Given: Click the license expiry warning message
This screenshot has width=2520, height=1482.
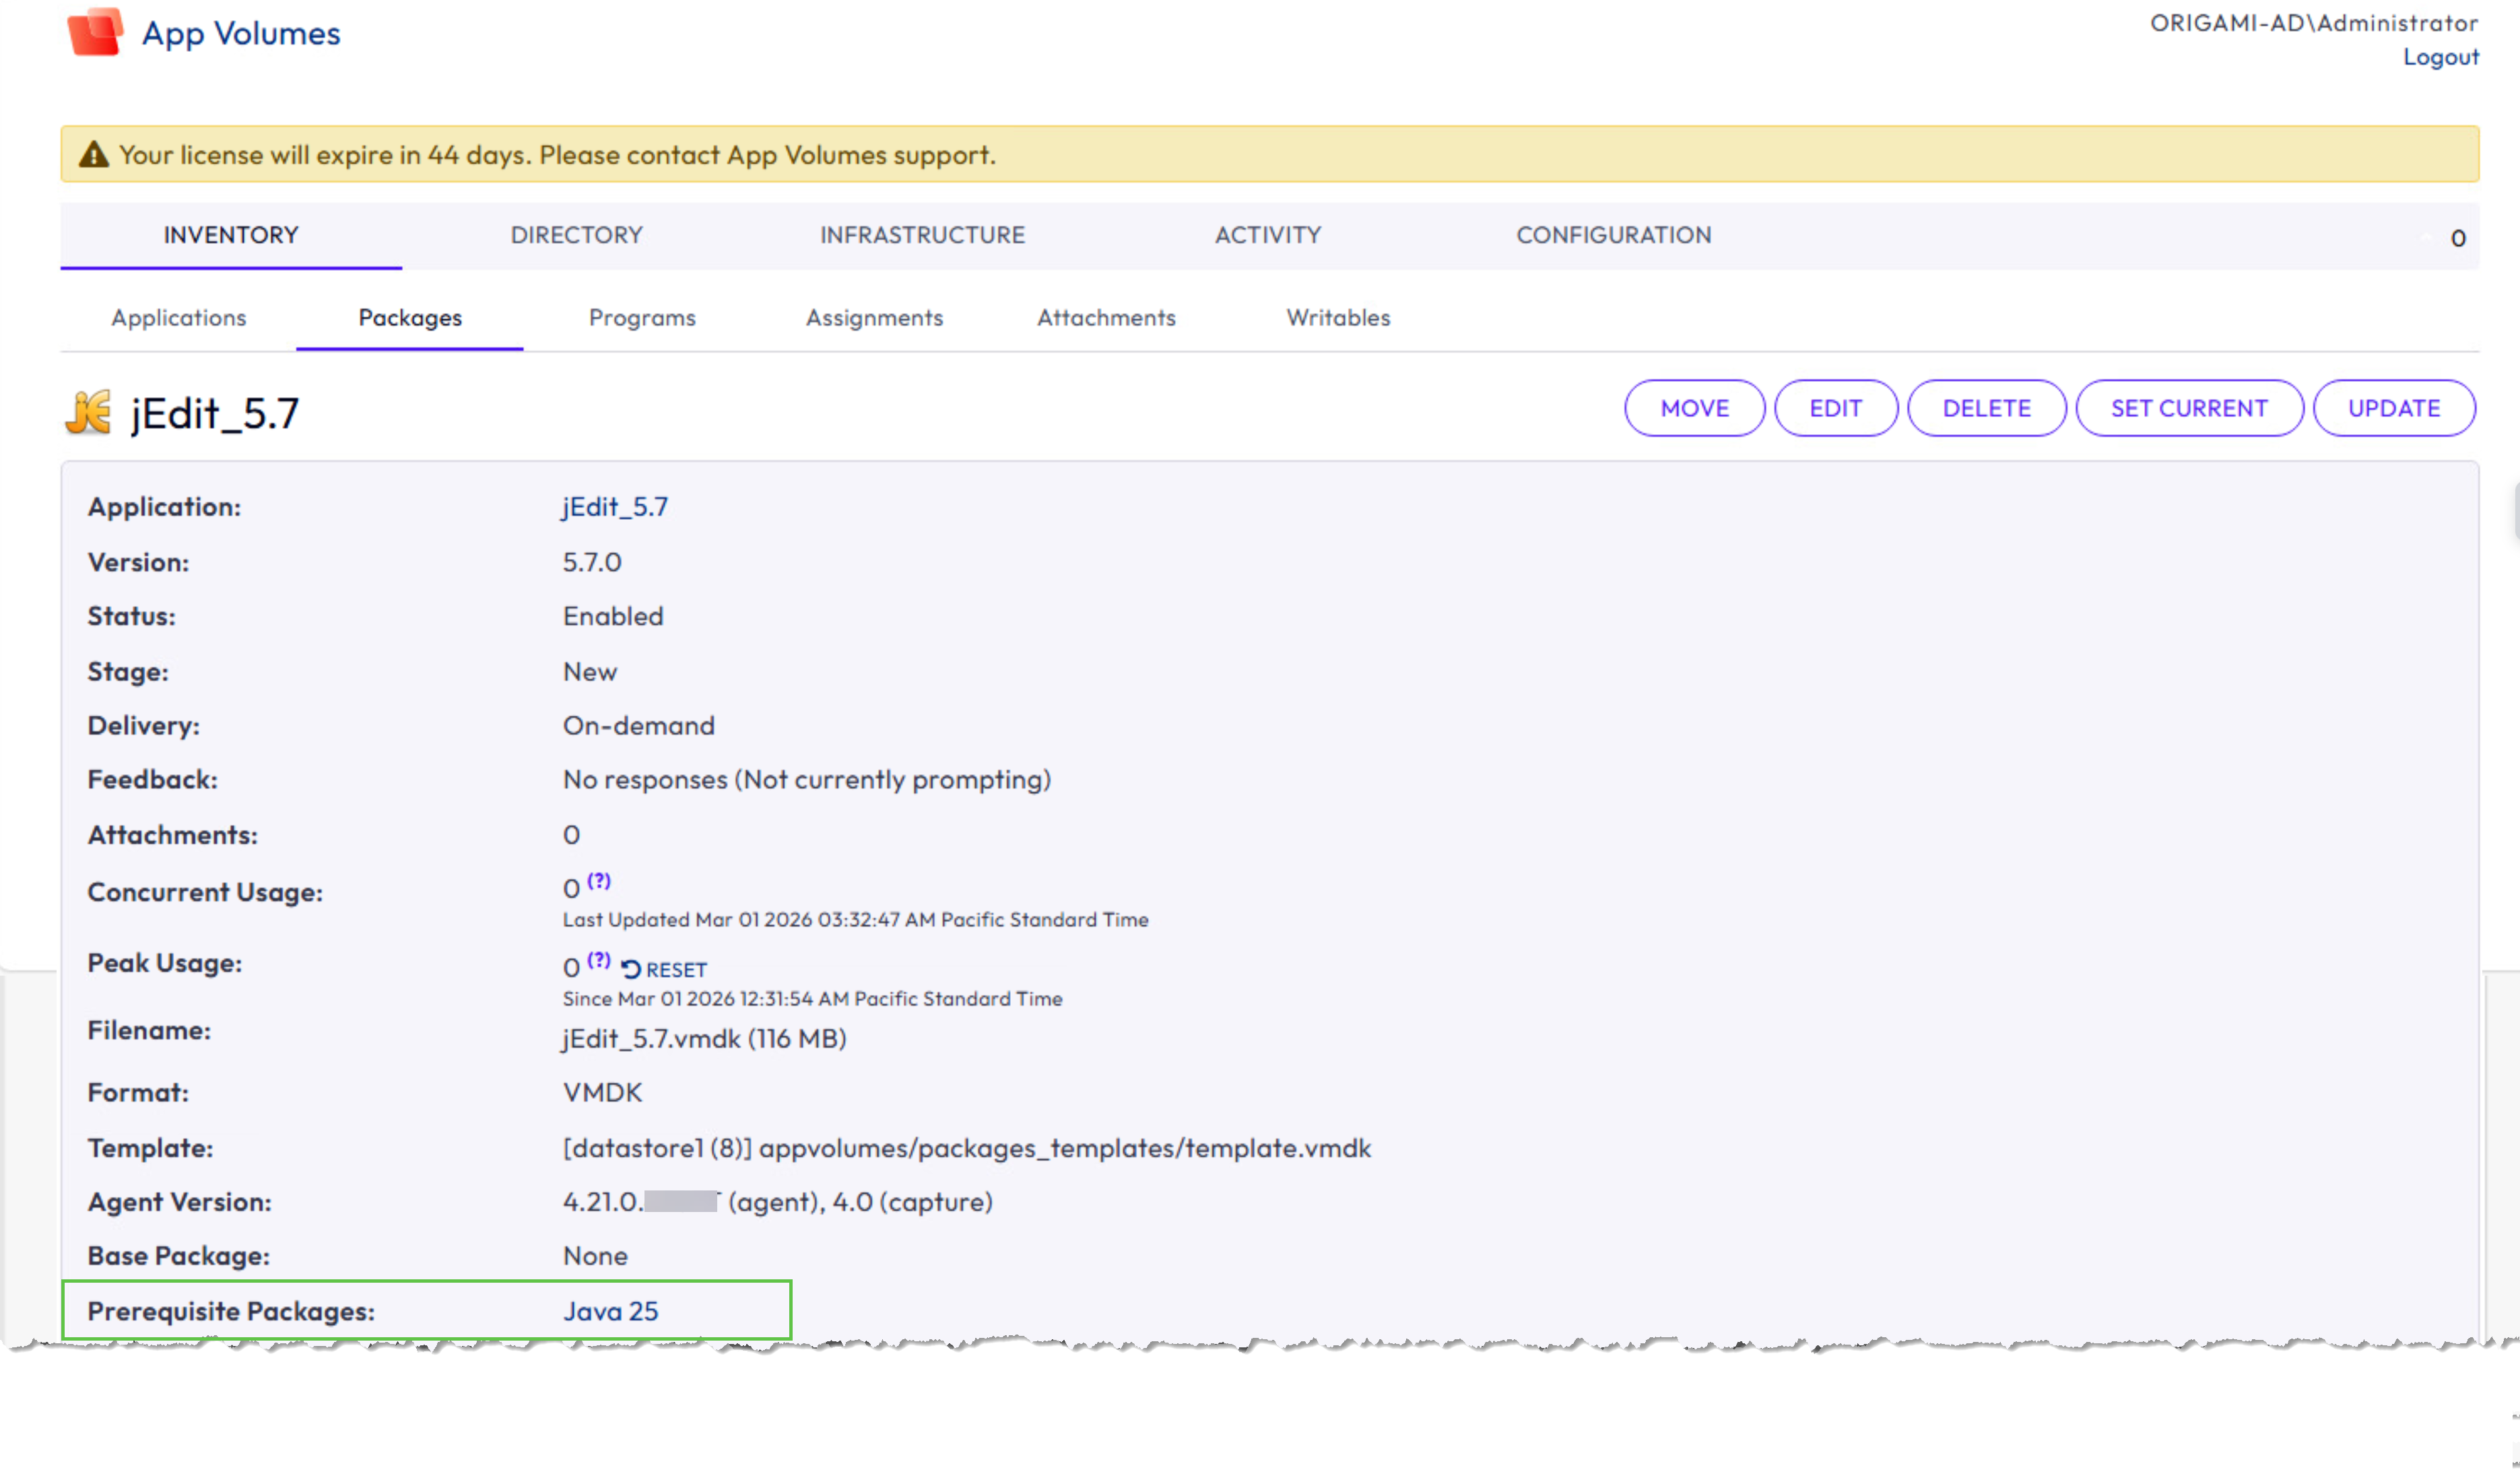Looking at the screenshot, I should pos(557,155).
